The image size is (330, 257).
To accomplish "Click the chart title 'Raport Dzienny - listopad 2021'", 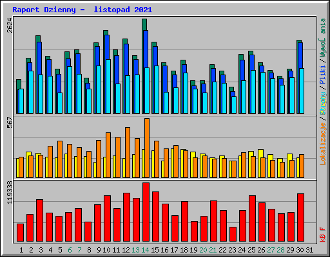I will coord(82,10).
